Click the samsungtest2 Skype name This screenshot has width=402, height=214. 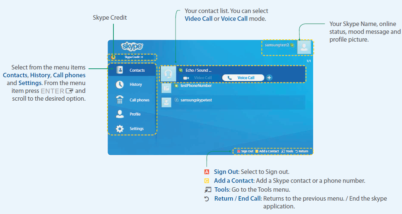(x=277, y=45)
